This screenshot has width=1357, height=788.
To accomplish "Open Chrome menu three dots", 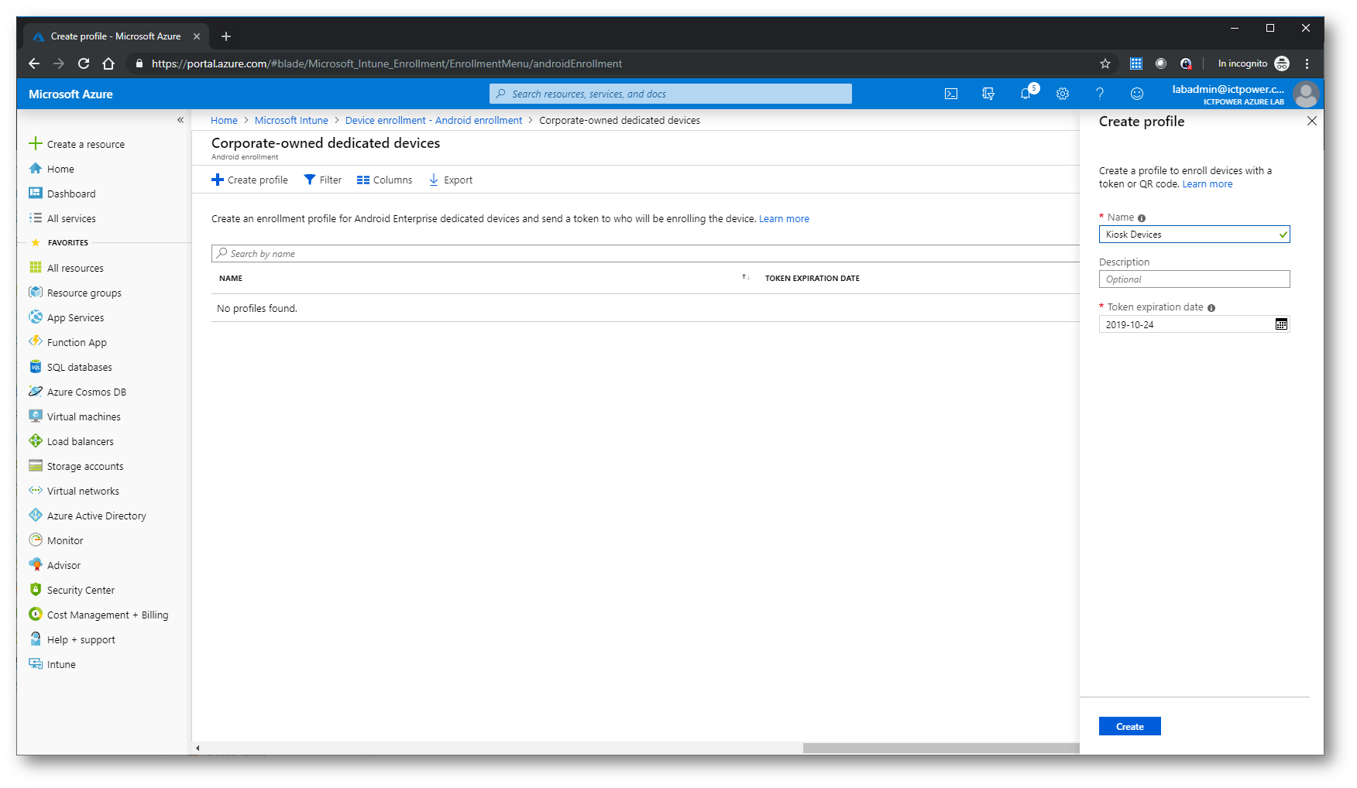I will click(x=1307, y=63).
